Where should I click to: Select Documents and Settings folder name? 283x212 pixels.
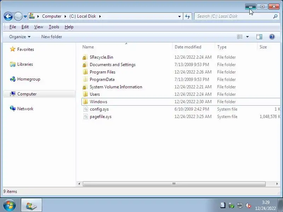[112, 65]
